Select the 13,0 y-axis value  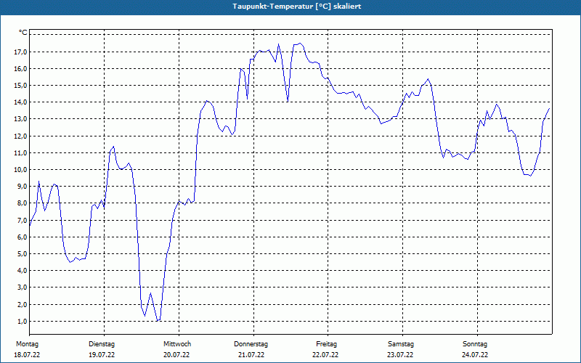point(20,119)
